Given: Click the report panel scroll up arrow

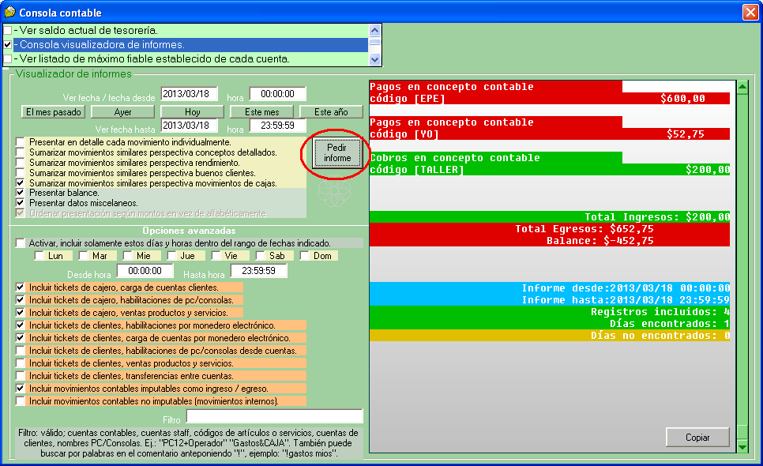Looking at the screenshot, I should pyautogui.click(x=742, y=88).
